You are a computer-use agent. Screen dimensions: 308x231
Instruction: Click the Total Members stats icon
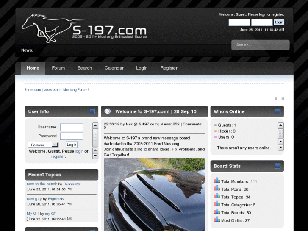click(x=217, y=180)
